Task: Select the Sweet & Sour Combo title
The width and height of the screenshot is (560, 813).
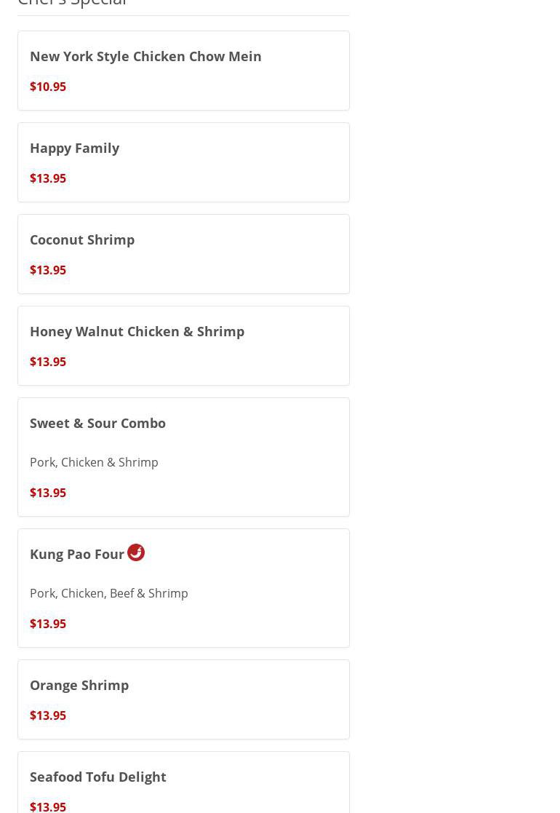Action: coord(97,423)
